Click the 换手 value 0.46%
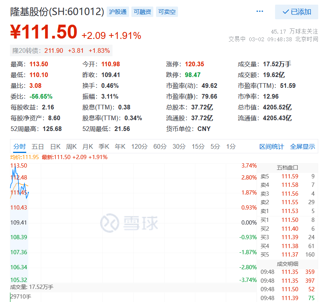This screenshot has width=329, height=302. (110, 86)
